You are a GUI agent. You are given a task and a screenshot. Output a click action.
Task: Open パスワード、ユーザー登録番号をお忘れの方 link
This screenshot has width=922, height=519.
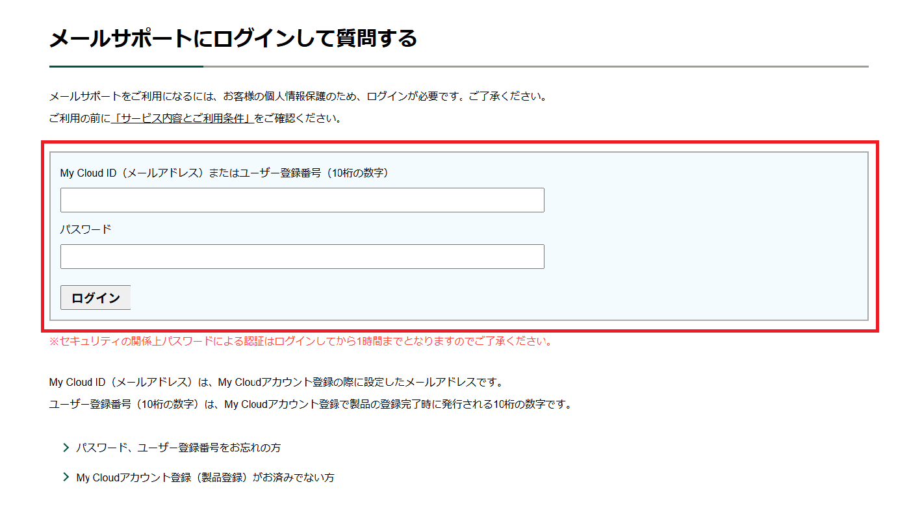[178, 448]
